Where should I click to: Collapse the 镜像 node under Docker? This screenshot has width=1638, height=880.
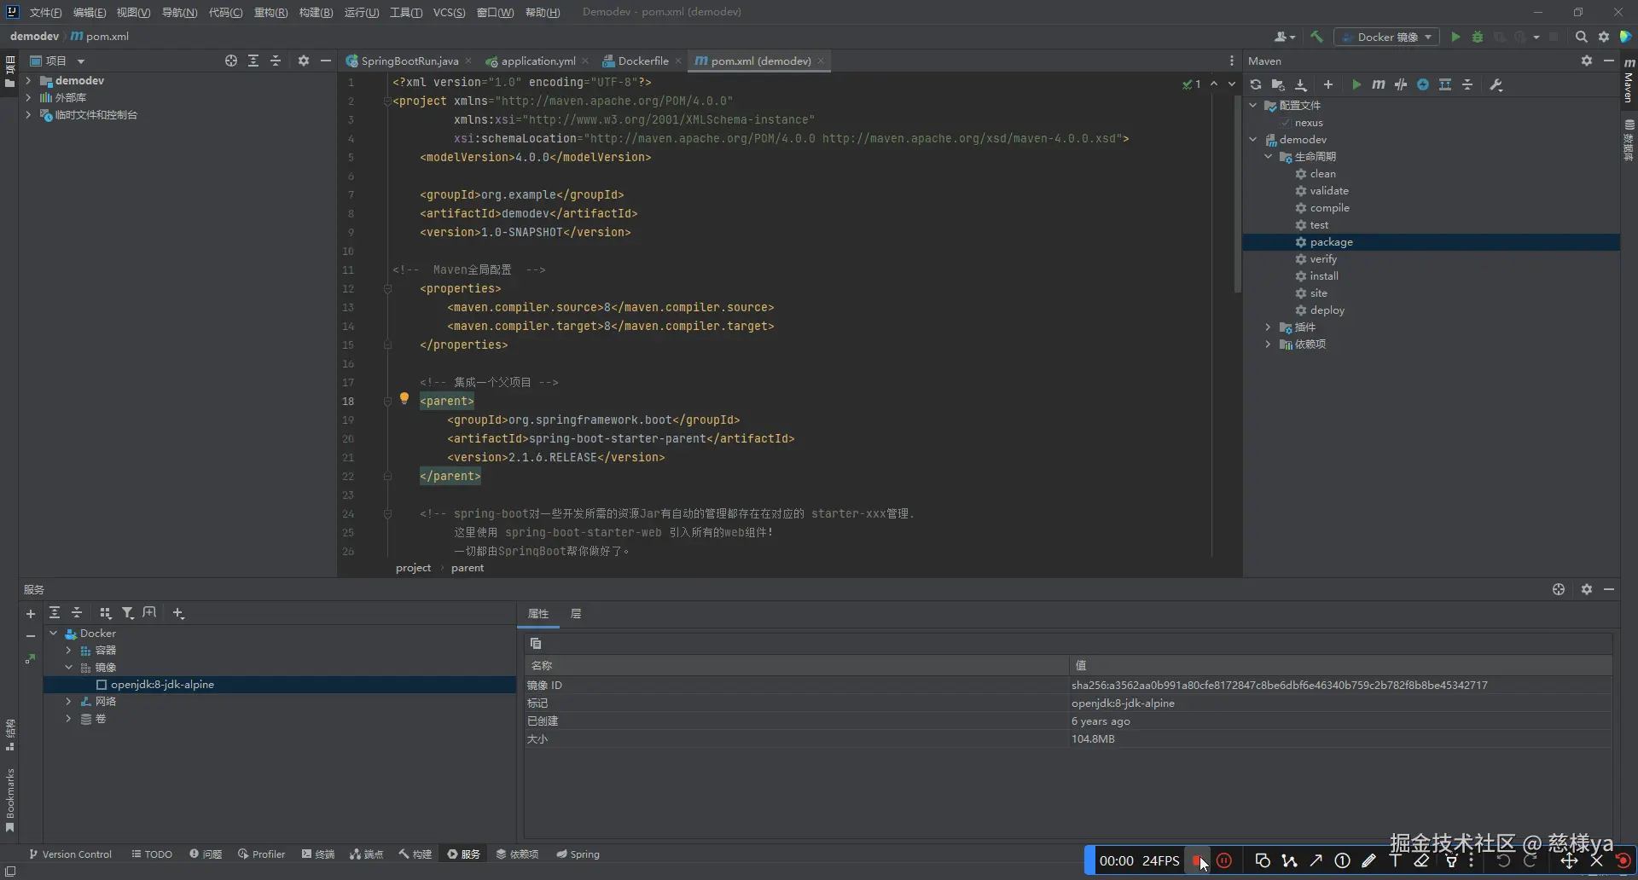[69, 667]
